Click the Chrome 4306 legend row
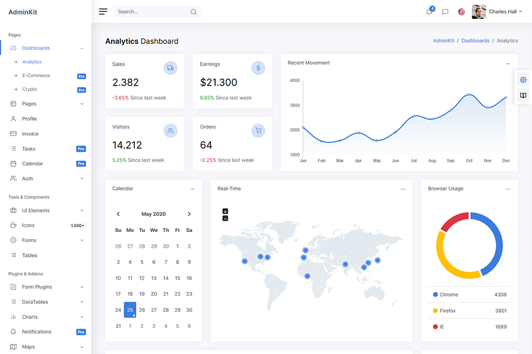This screenshot has width=532, height=354. point(469,295)
